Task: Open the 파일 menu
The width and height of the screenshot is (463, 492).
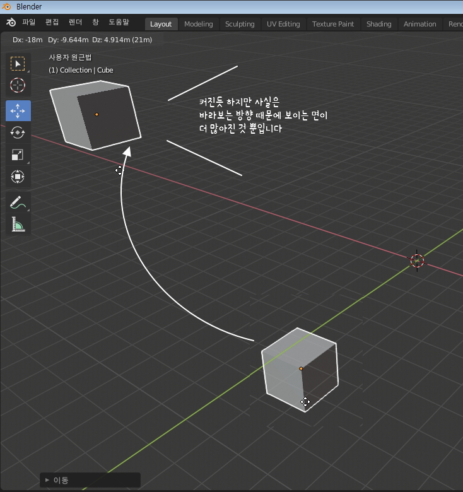Action: [x=28, y=22]
